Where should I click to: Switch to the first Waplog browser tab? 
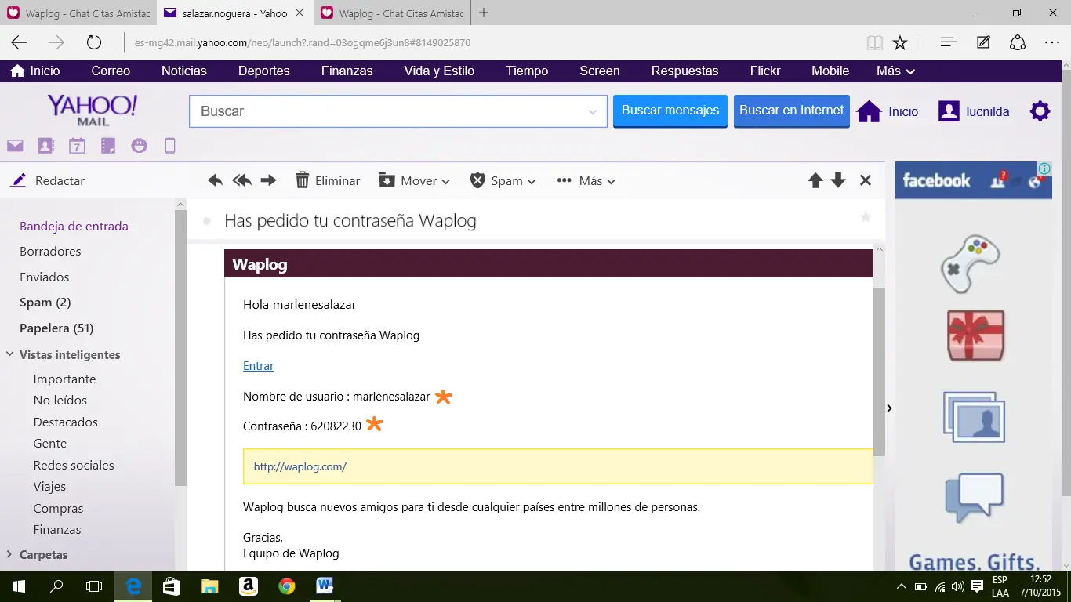[x=78, y=13]
